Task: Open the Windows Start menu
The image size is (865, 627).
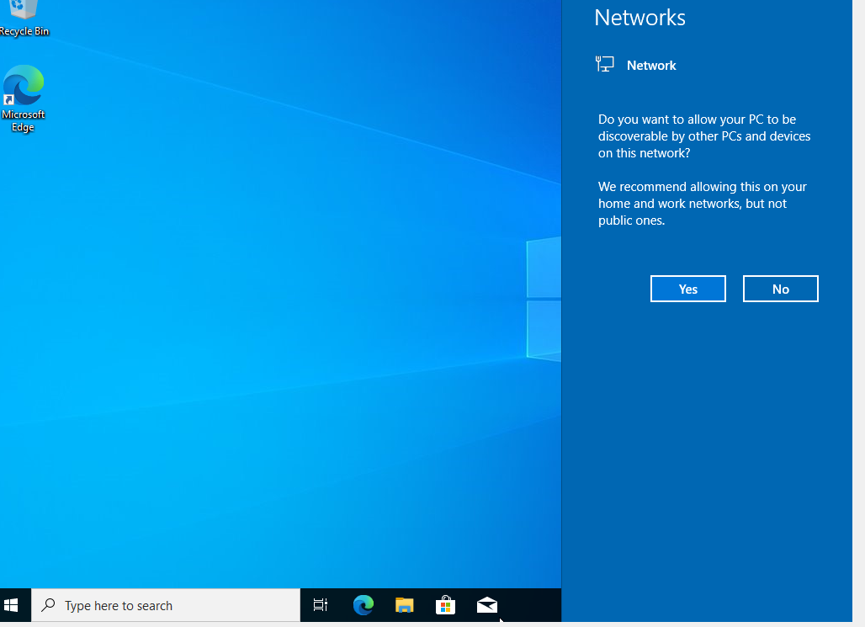Action: tap(11, 605)
